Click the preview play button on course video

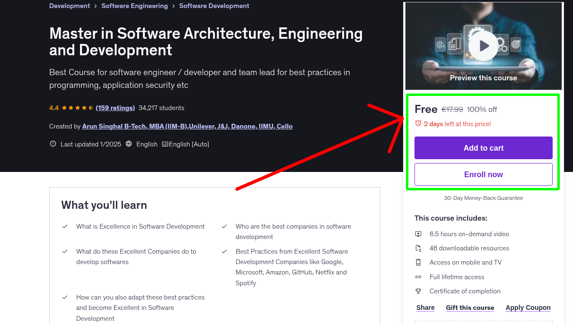point(483,45)
